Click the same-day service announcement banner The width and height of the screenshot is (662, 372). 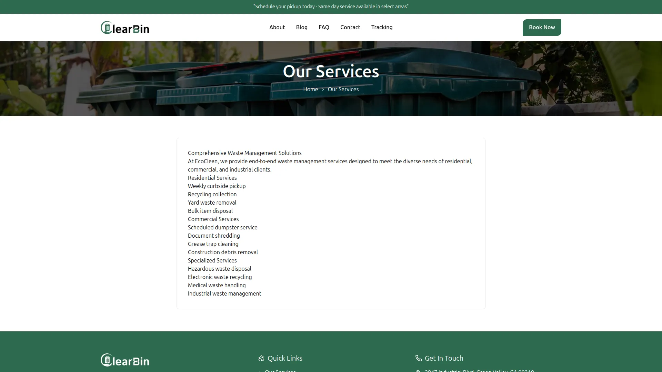(331, 6)
